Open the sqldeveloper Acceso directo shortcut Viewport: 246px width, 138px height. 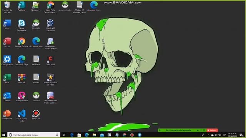coord(50,43)
